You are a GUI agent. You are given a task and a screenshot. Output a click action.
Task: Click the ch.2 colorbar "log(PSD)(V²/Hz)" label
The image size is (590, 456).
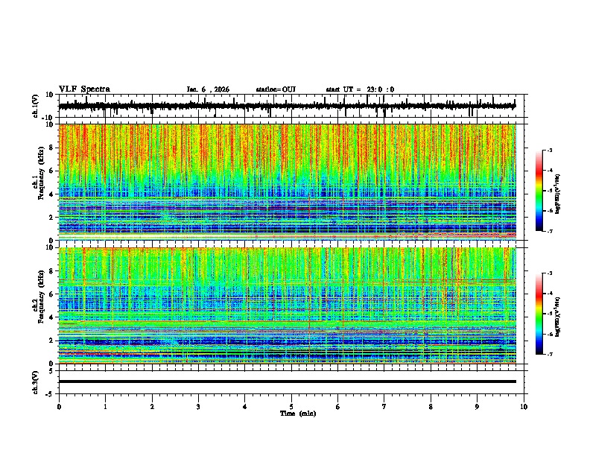point(558,317)
